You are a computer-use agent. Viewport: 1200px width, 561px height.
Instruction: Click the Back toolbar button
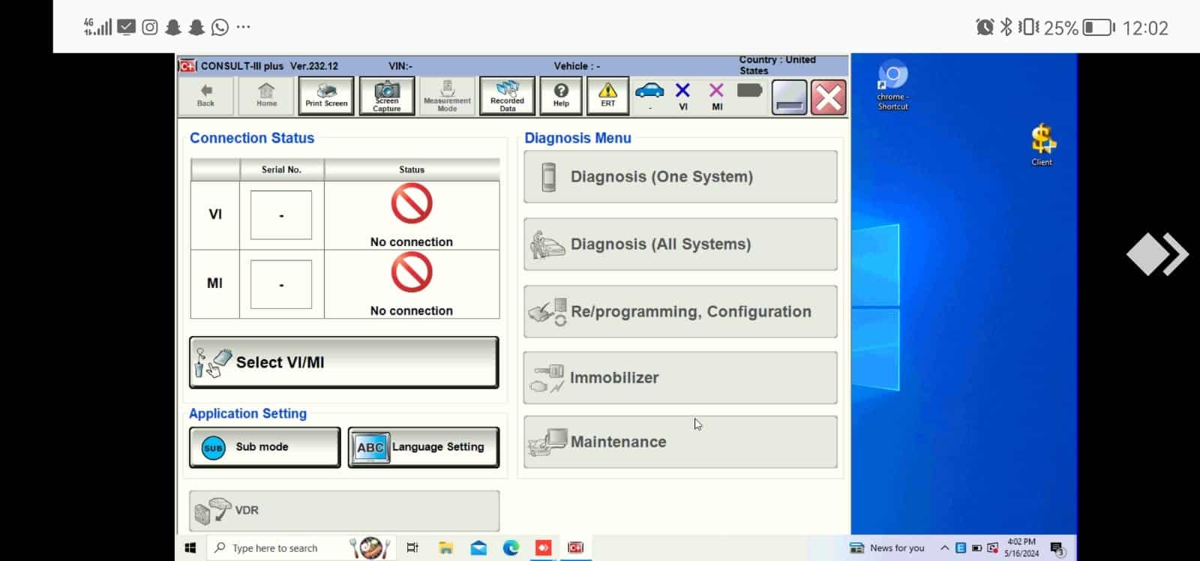click(x=206, y=96)
